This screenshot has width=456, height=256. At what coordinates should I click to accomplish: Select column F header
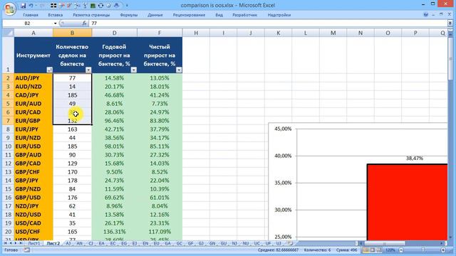pyautogui.click(x=160, y=33)
